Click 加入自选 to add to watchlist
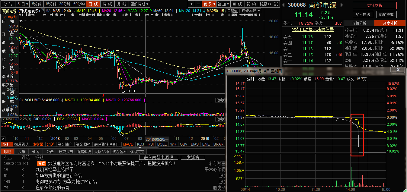 pos(363,14)
